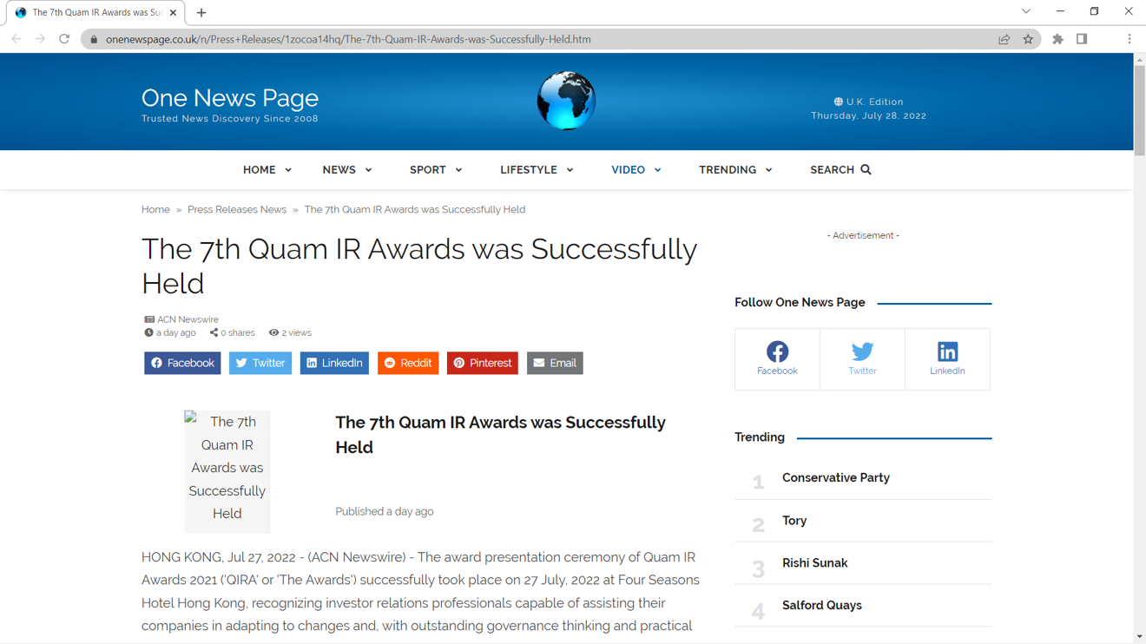Bookmark this page with the star icon
Screen dimensions: 1146x644
[1028, 39]
